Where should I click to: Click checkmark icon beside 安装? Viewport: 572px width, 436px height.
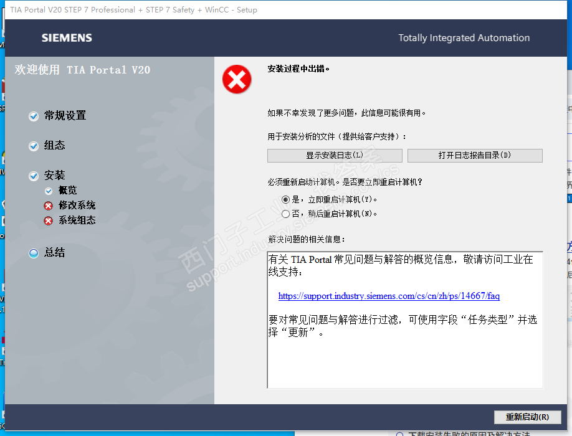click(x=34, y=176)
